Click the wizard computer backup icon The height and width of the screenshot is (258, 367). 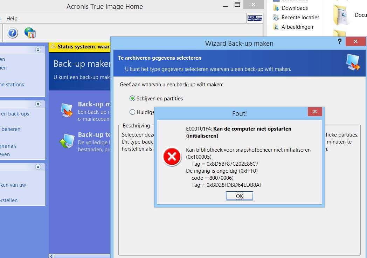click(x=353, y=62)
